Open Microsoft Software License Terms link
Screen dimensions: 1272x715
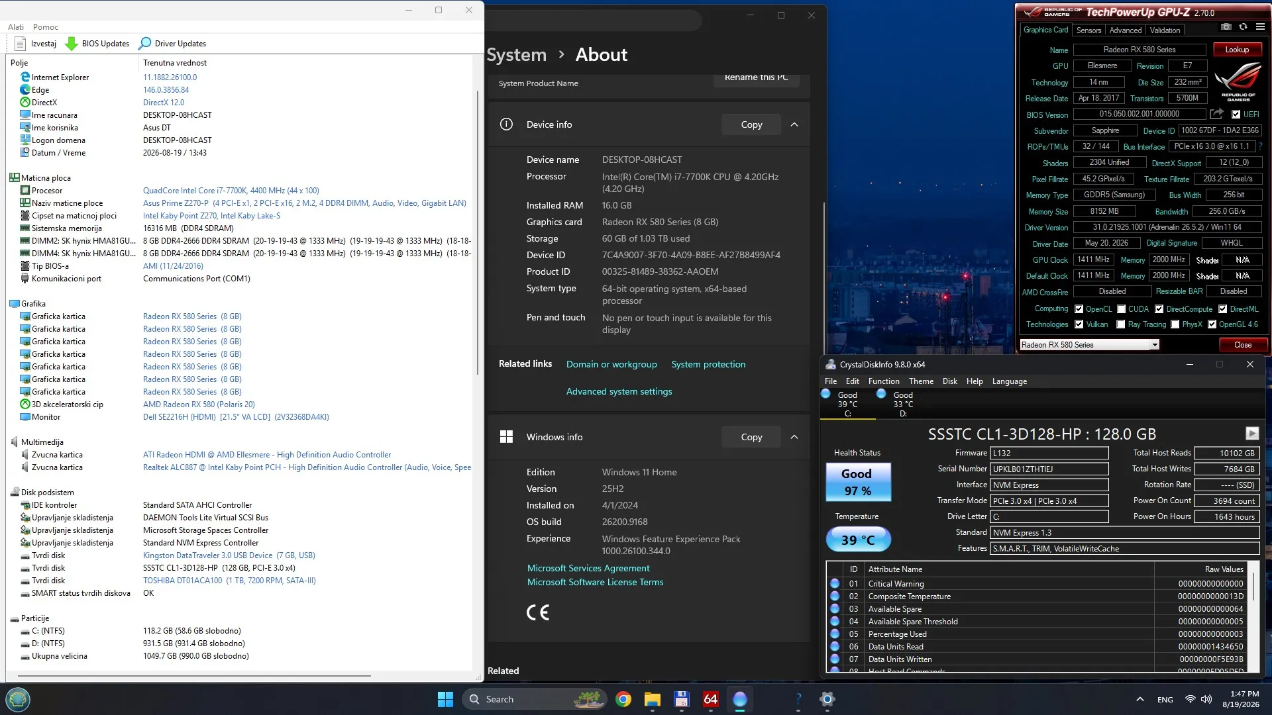[595, 582]
